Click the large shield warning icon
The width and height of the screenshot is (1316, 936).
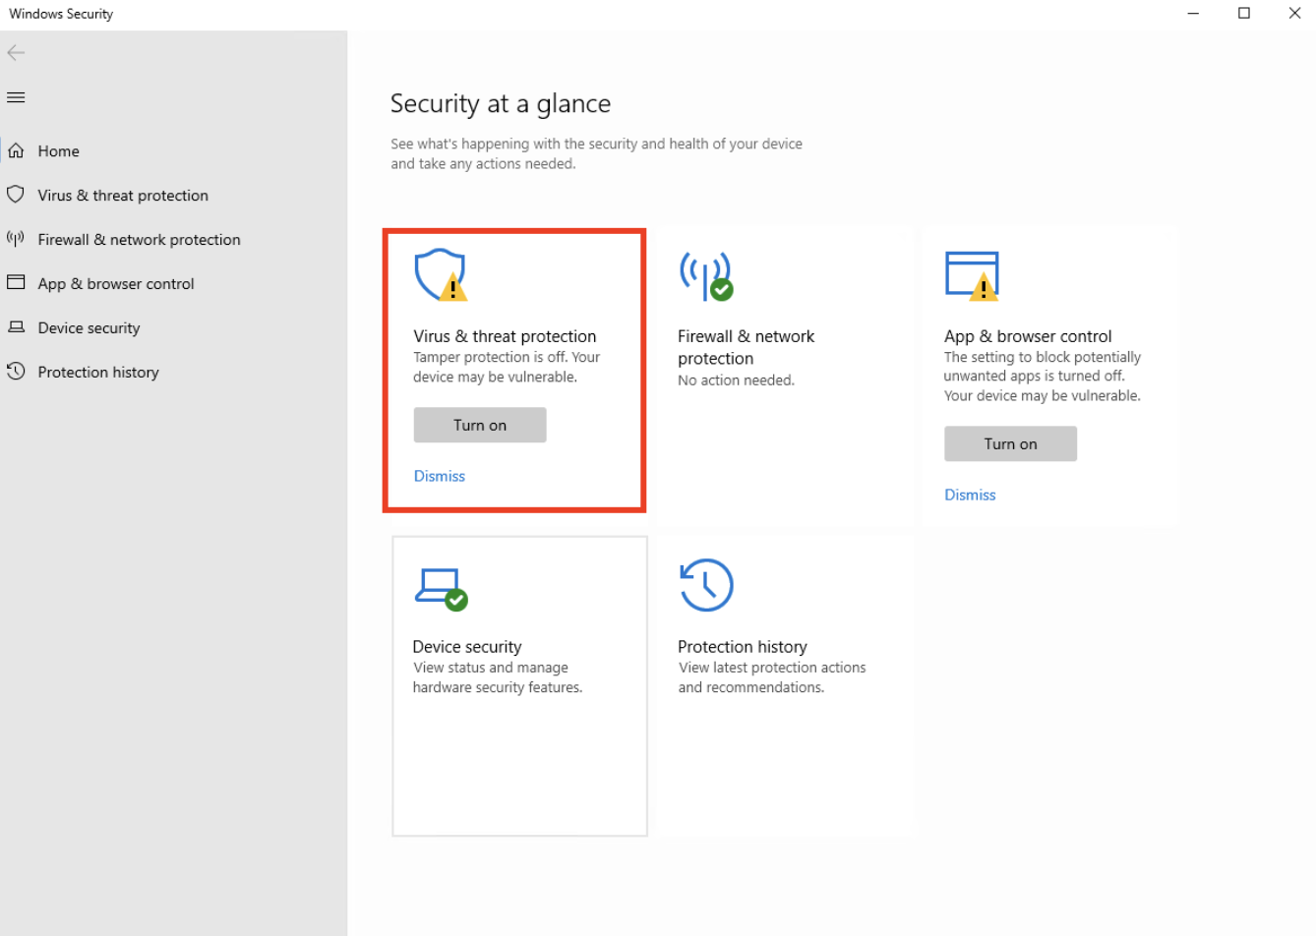click(440, 274)
